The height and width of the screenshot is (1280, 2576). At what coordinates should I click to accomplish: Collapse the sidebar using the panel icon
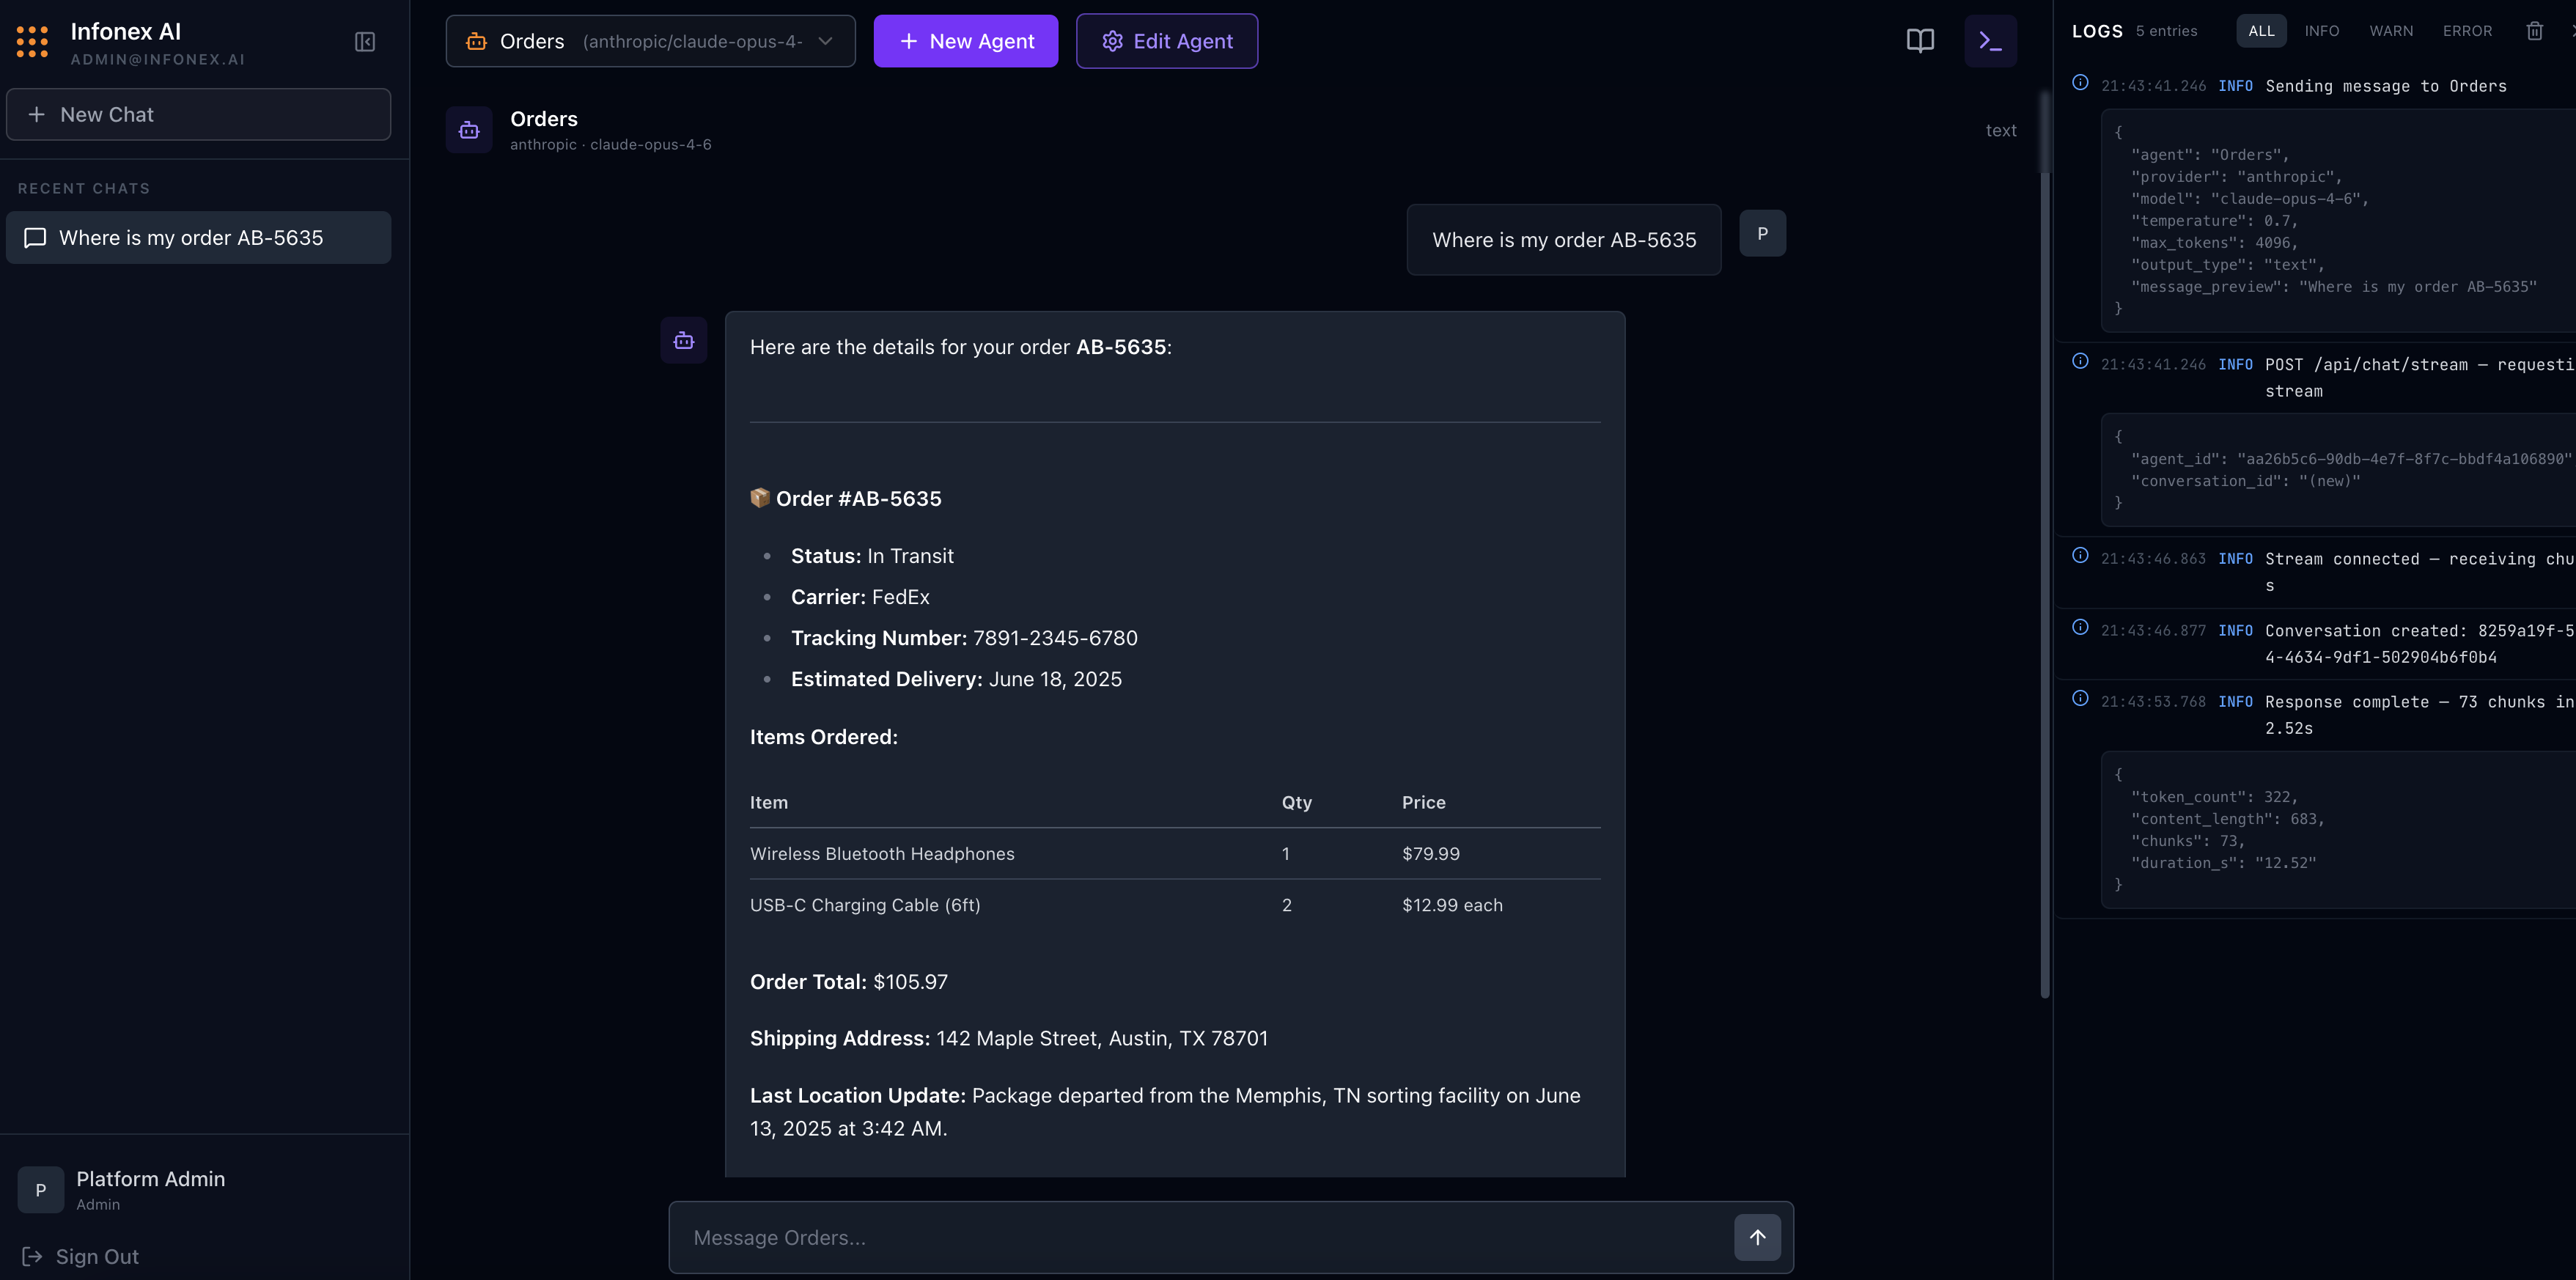(364, 42)
